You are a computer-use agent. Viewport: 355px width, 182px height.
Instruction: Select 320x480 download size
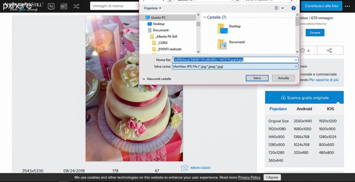pos(301,153)
